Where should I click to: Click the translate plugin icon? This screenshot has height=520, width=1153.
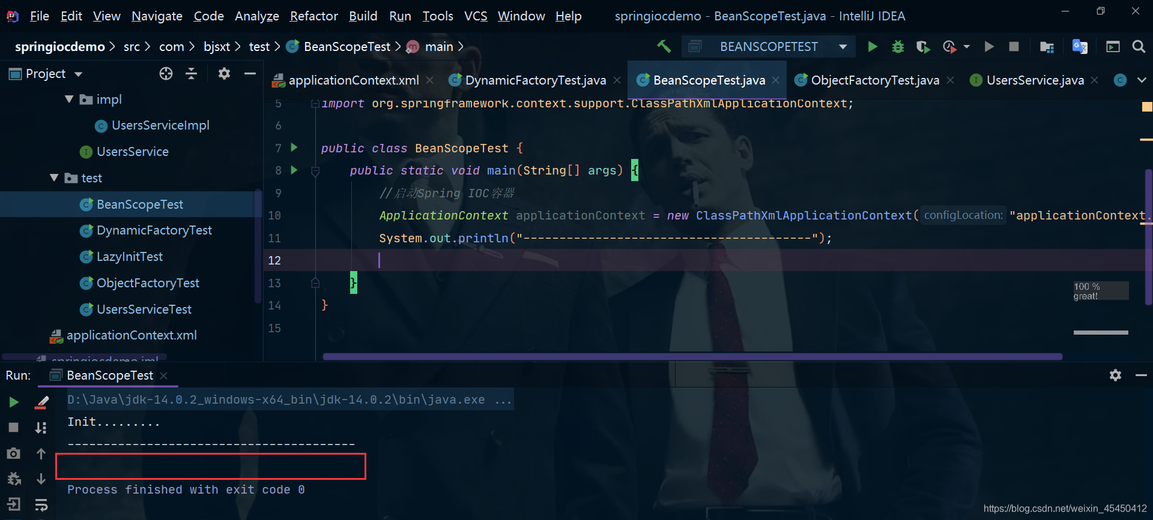coord(1080,46)
